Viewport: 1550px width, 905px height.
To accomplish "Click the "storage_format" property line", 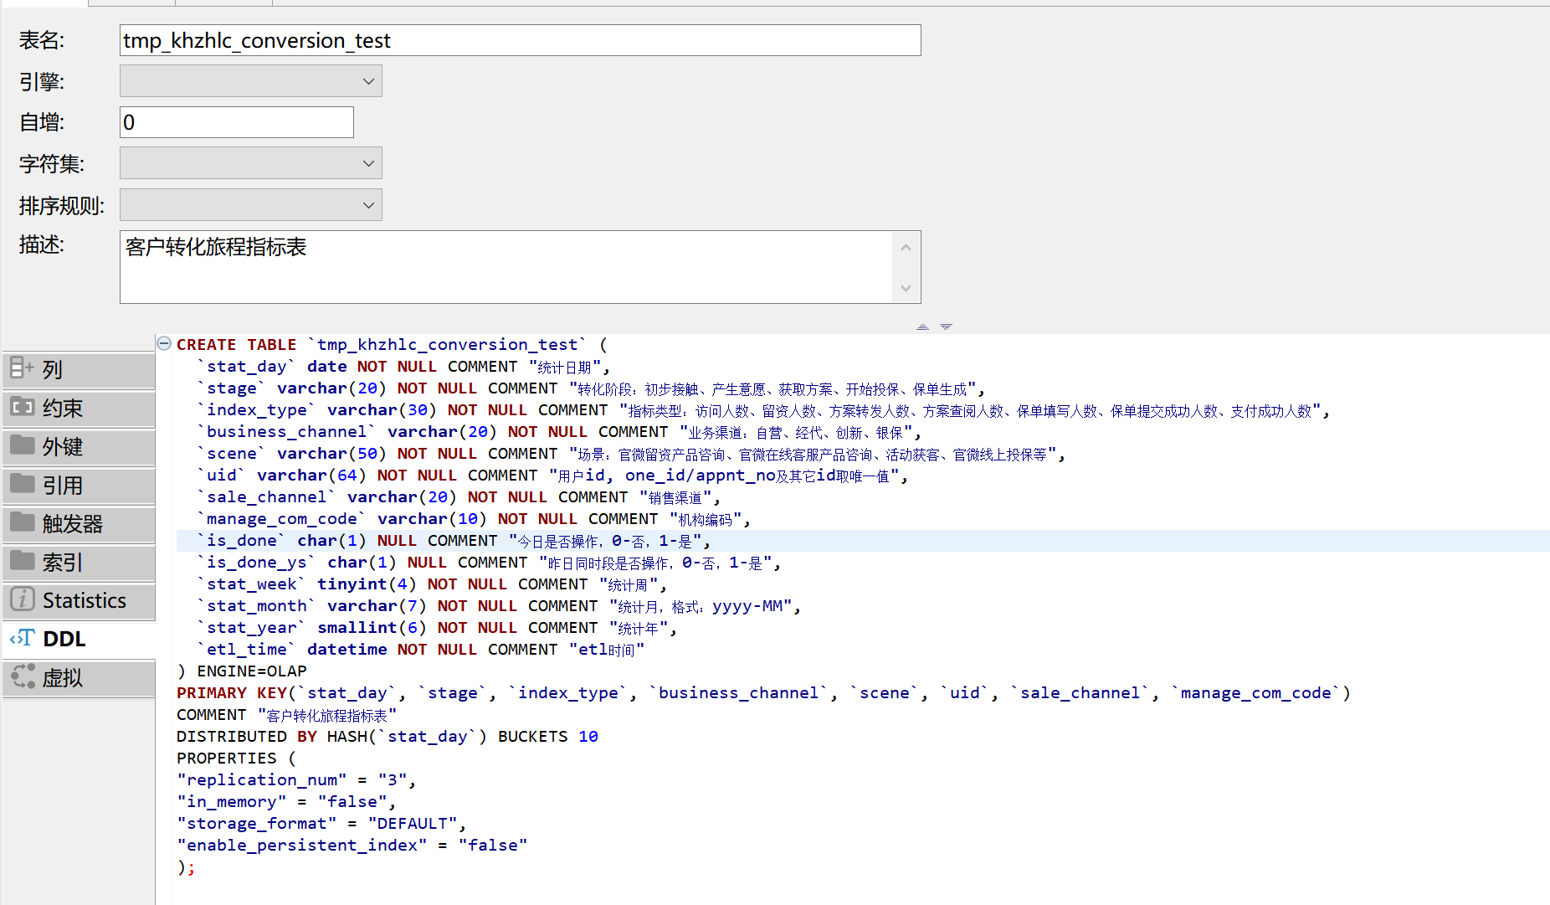I will (321, 824).
